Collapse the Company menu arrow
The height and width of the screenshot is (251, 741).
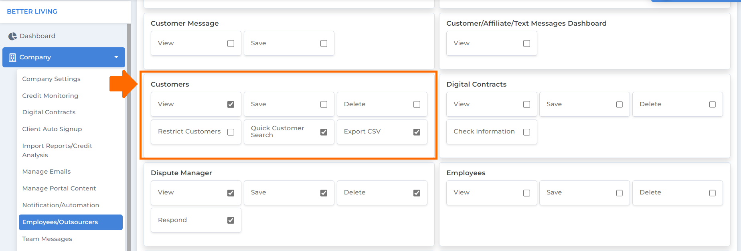point(116,57)
